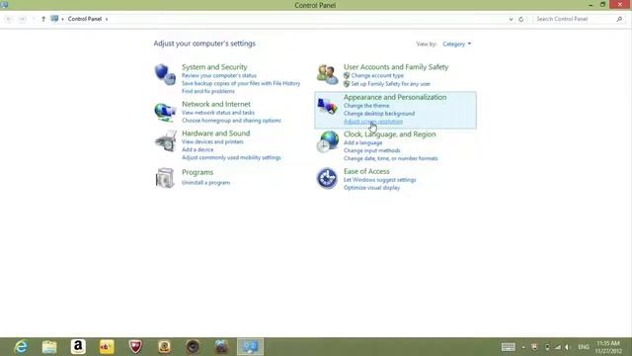This screenshot has width=632, height=356.
Task: Open the User Accounts people icon
Action: pos(327,74)
